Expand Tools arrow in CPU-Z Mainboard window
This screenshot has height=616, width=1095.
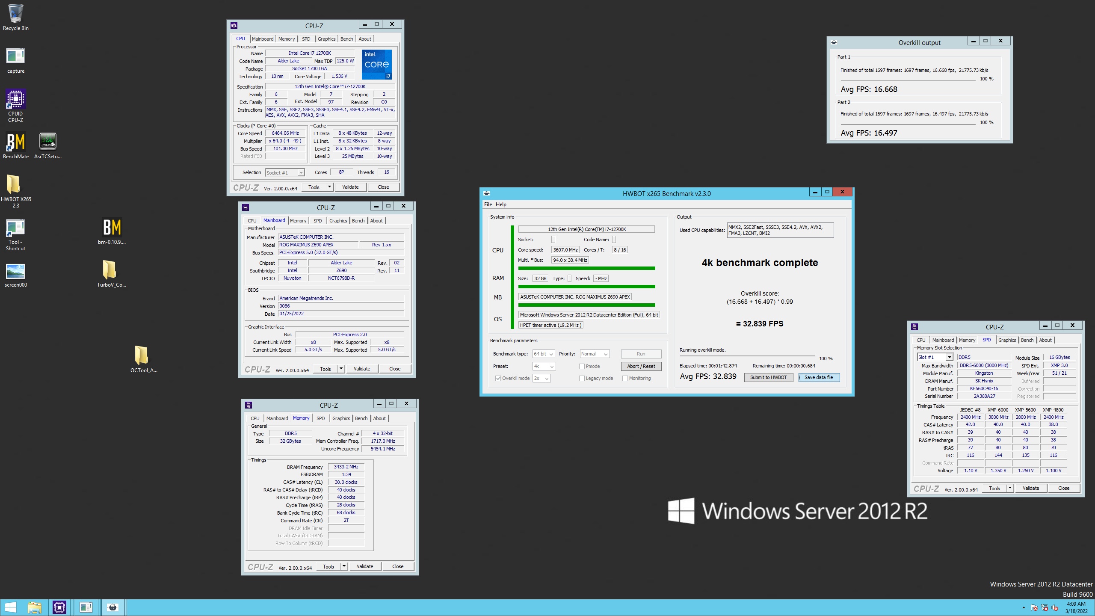[341, 369]
